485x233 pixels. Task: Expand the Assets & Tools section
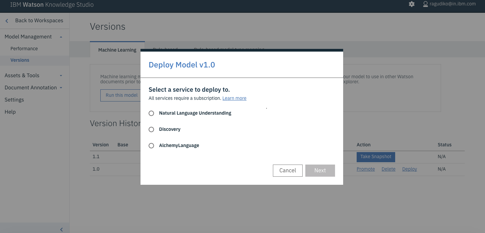[x=61, y=76]
